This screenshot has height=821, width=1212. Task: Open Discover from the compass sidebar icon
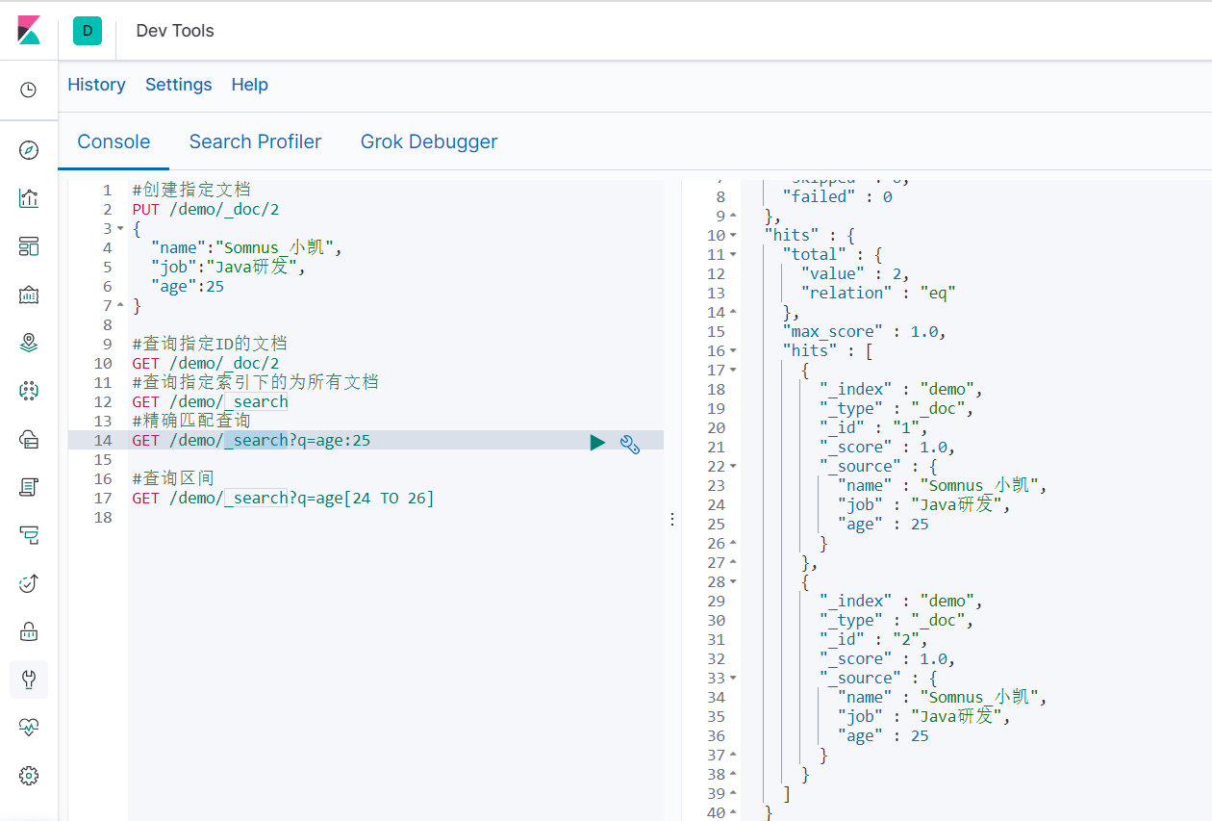[29, 150]
